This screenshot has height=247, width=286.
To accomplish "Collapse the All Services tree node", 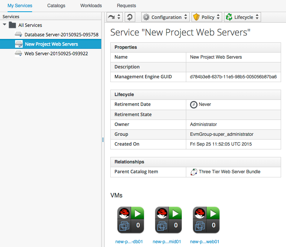I will pyautogui.click(x=4, y=25).
